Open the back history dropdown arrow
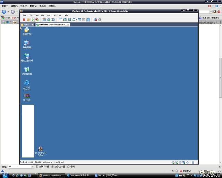The image size is (222, 178). point(8,11)
